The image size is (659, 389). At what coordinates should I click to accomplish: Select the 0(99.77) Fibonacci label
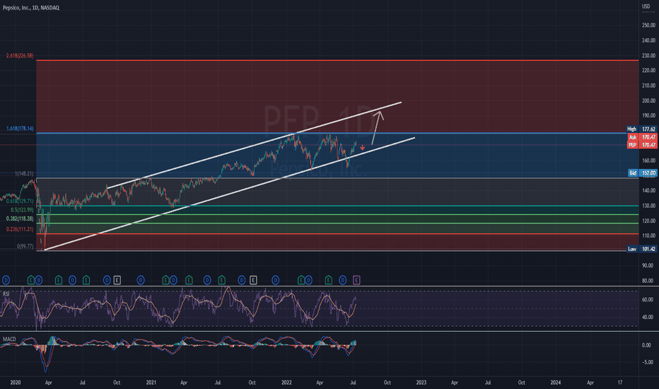pyautogui.click(x=25, y=246)
